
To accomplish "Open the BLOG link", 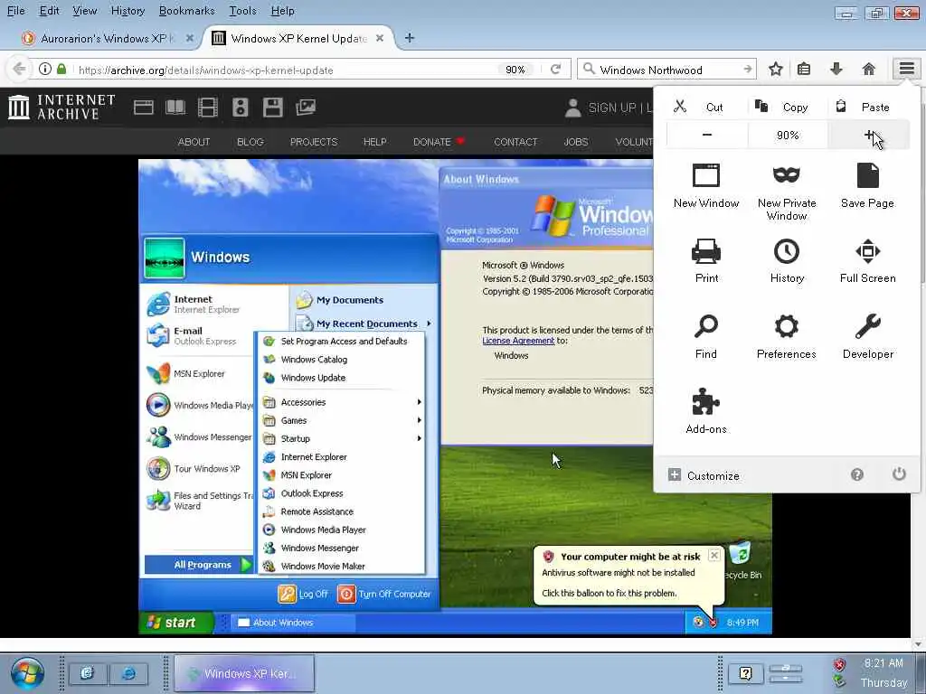I will click(x=250, y=142).
